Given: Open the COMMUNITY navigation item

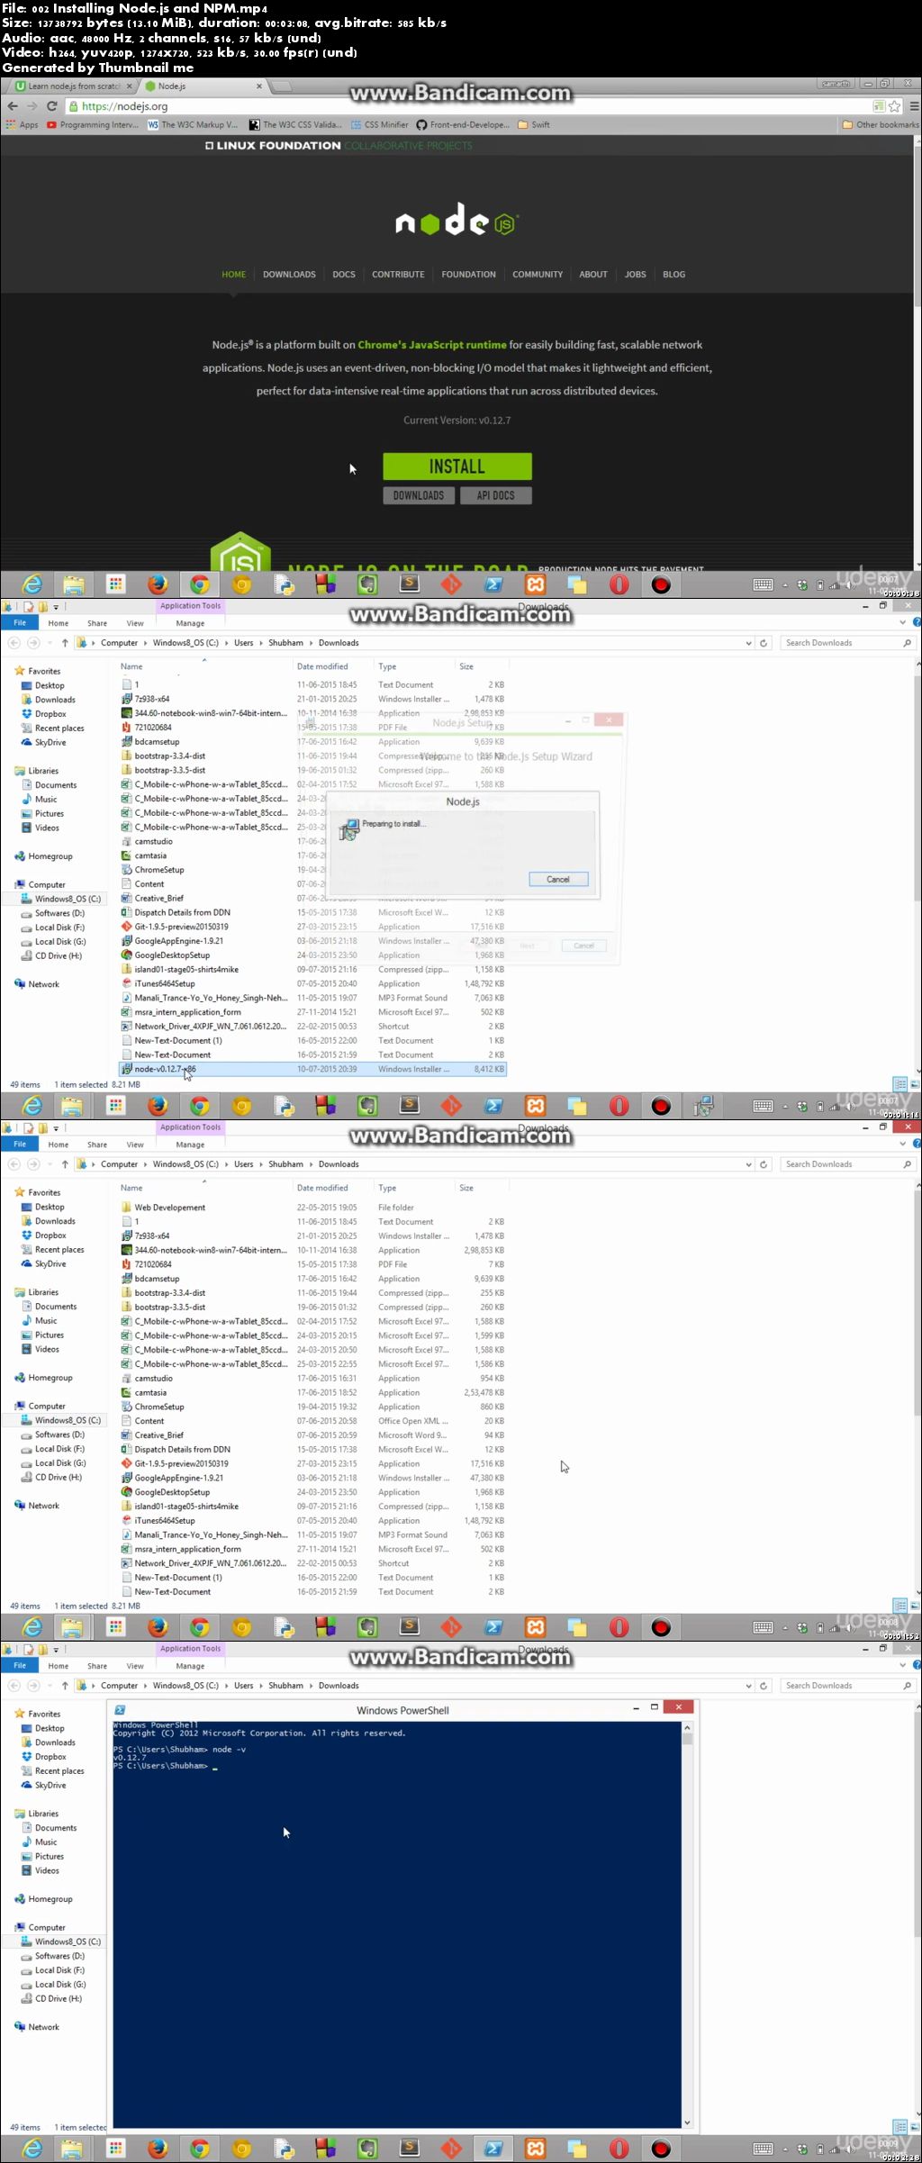Looking at the screenshot, I should (538, 275).
